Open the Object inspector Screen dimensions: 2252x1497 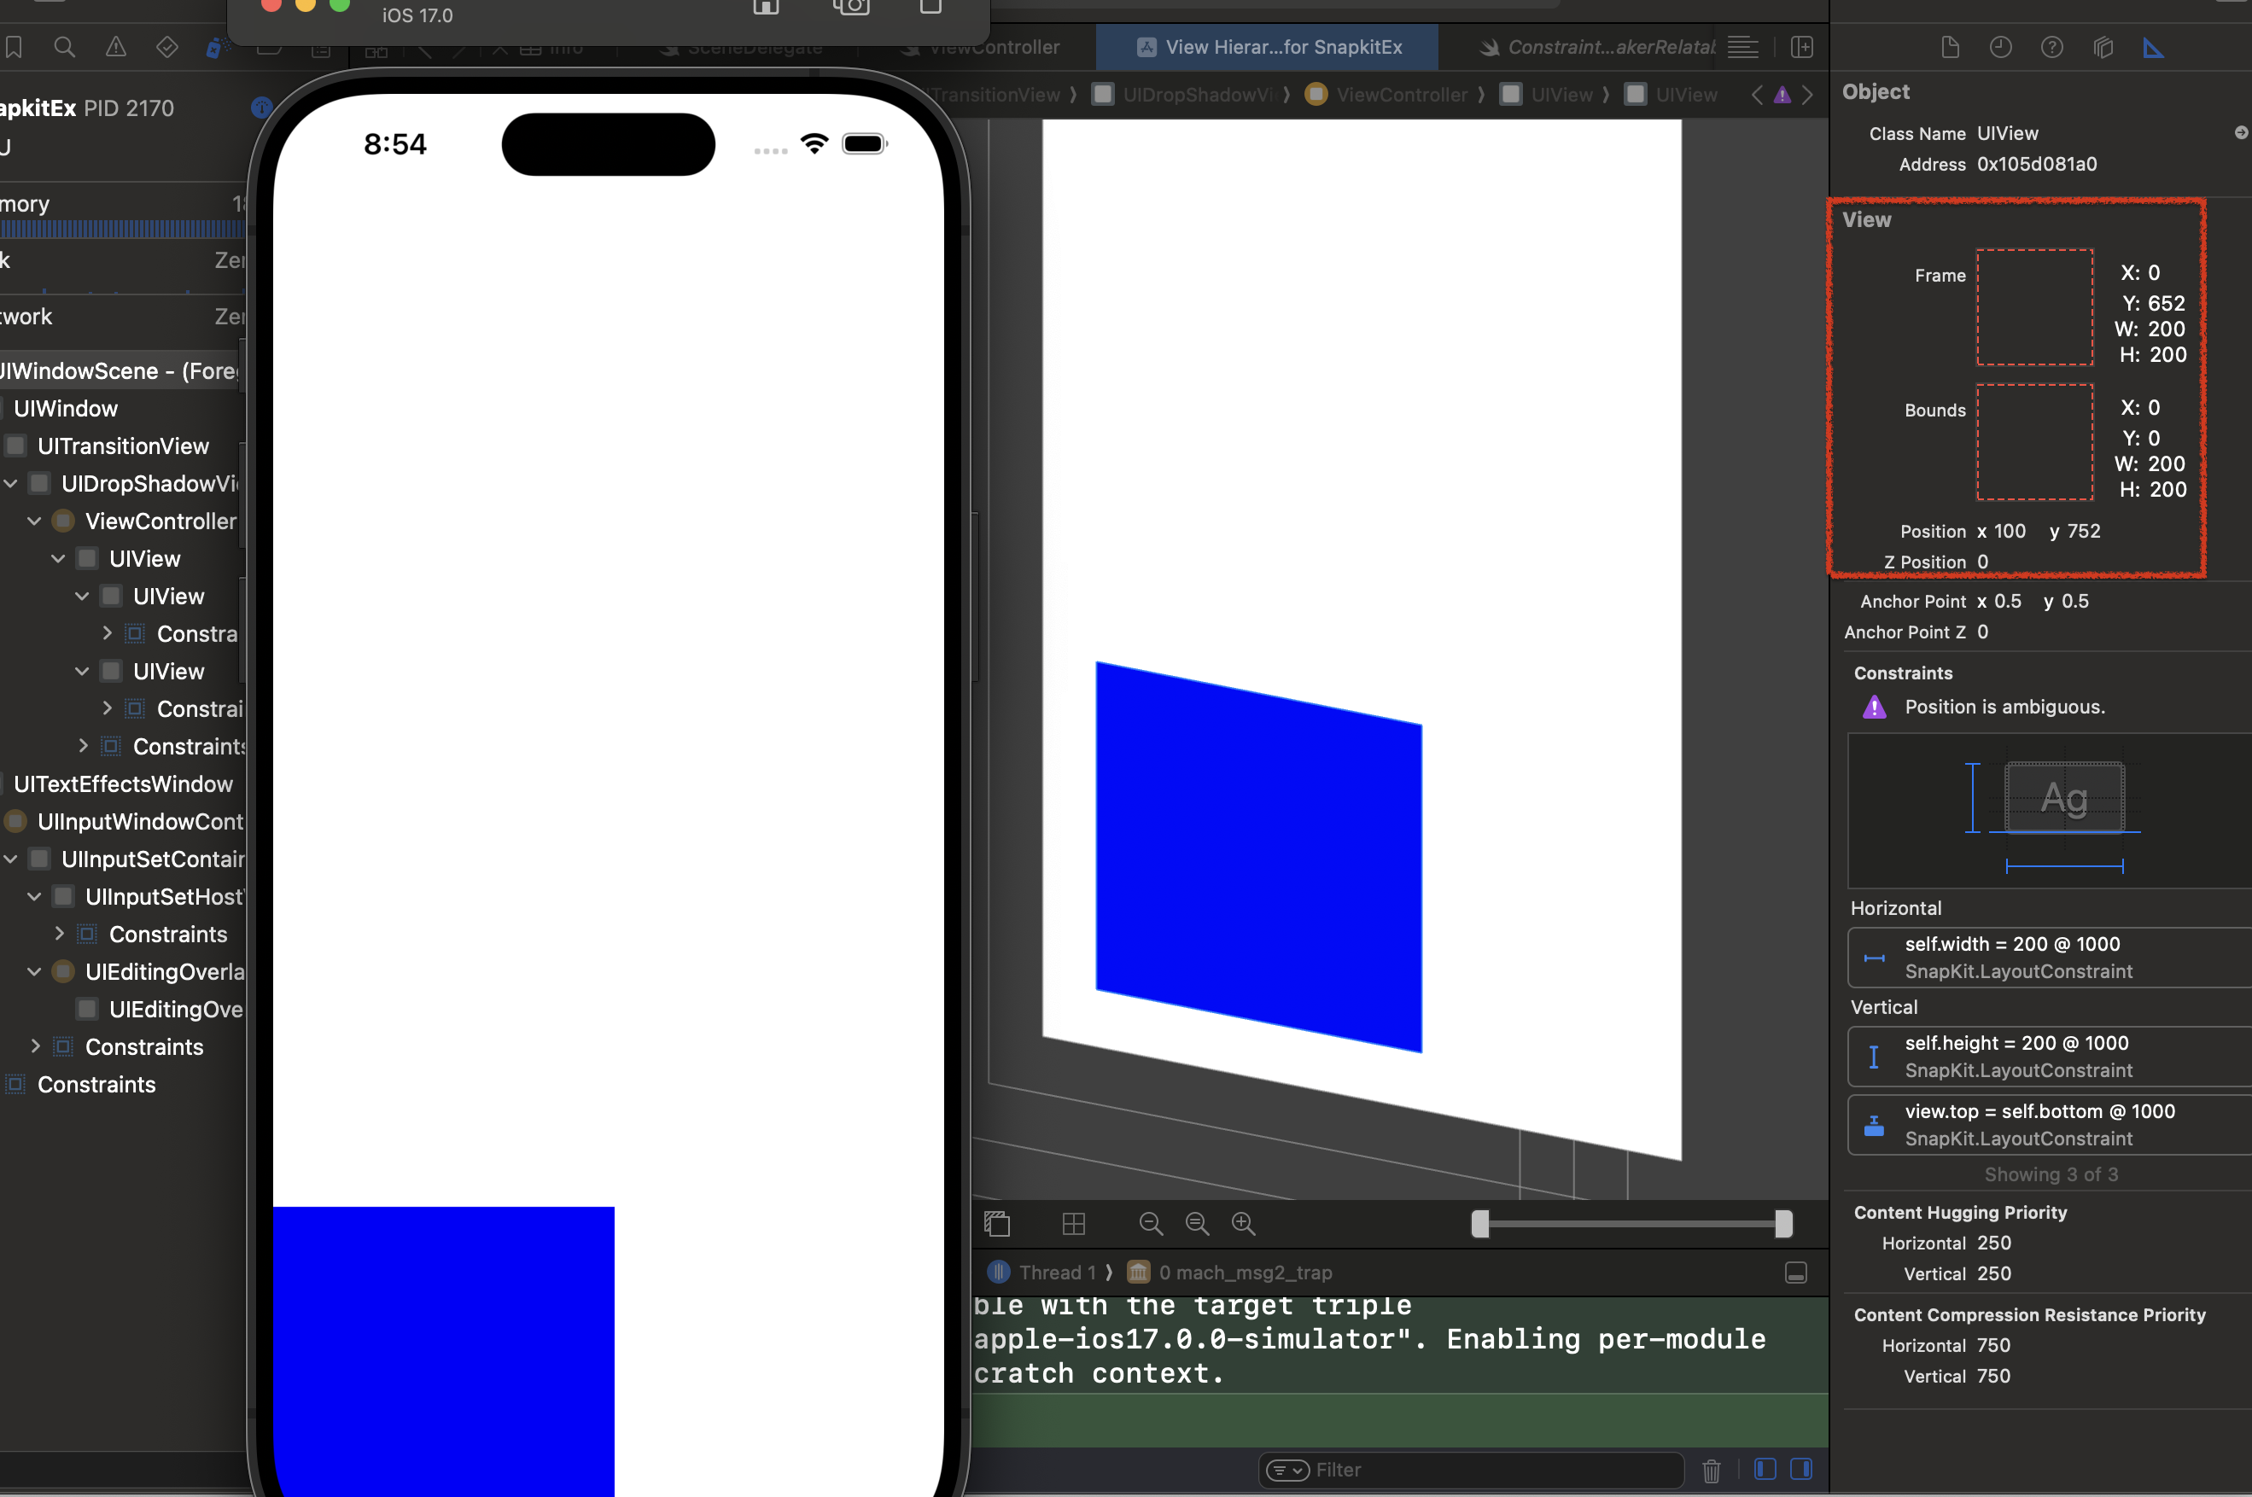[2105, 47]
